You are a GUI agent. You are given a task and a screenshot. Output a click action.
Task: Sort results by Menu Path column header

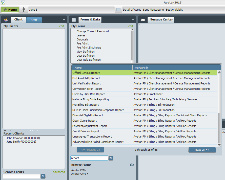pyautogui.click(x=175, y=68)
